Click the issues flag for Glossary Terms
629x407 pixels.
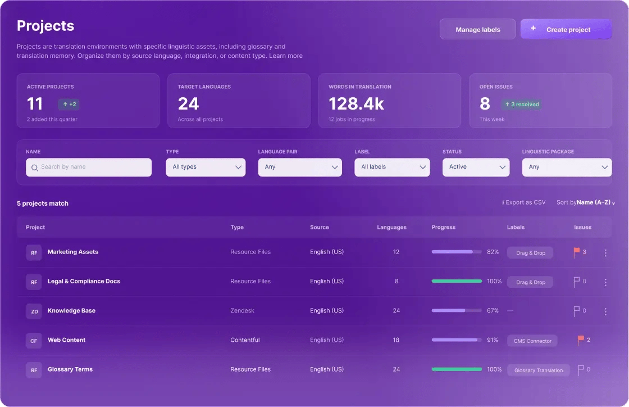[x=581, y=370]
